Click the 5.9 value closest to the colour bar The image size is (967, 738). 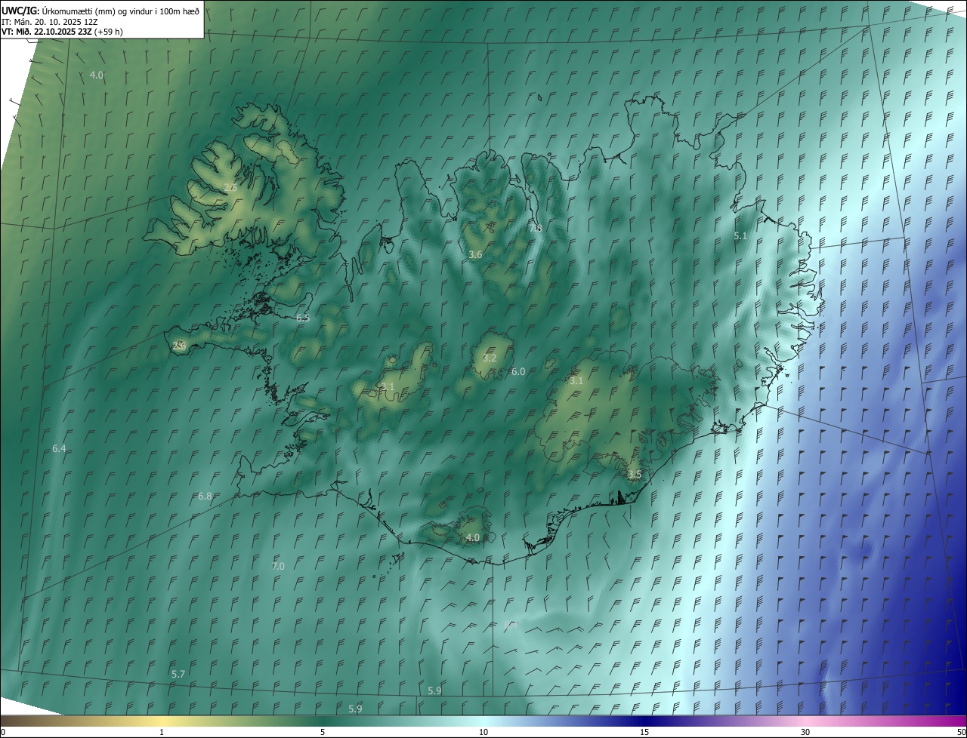tap(355, 709)
